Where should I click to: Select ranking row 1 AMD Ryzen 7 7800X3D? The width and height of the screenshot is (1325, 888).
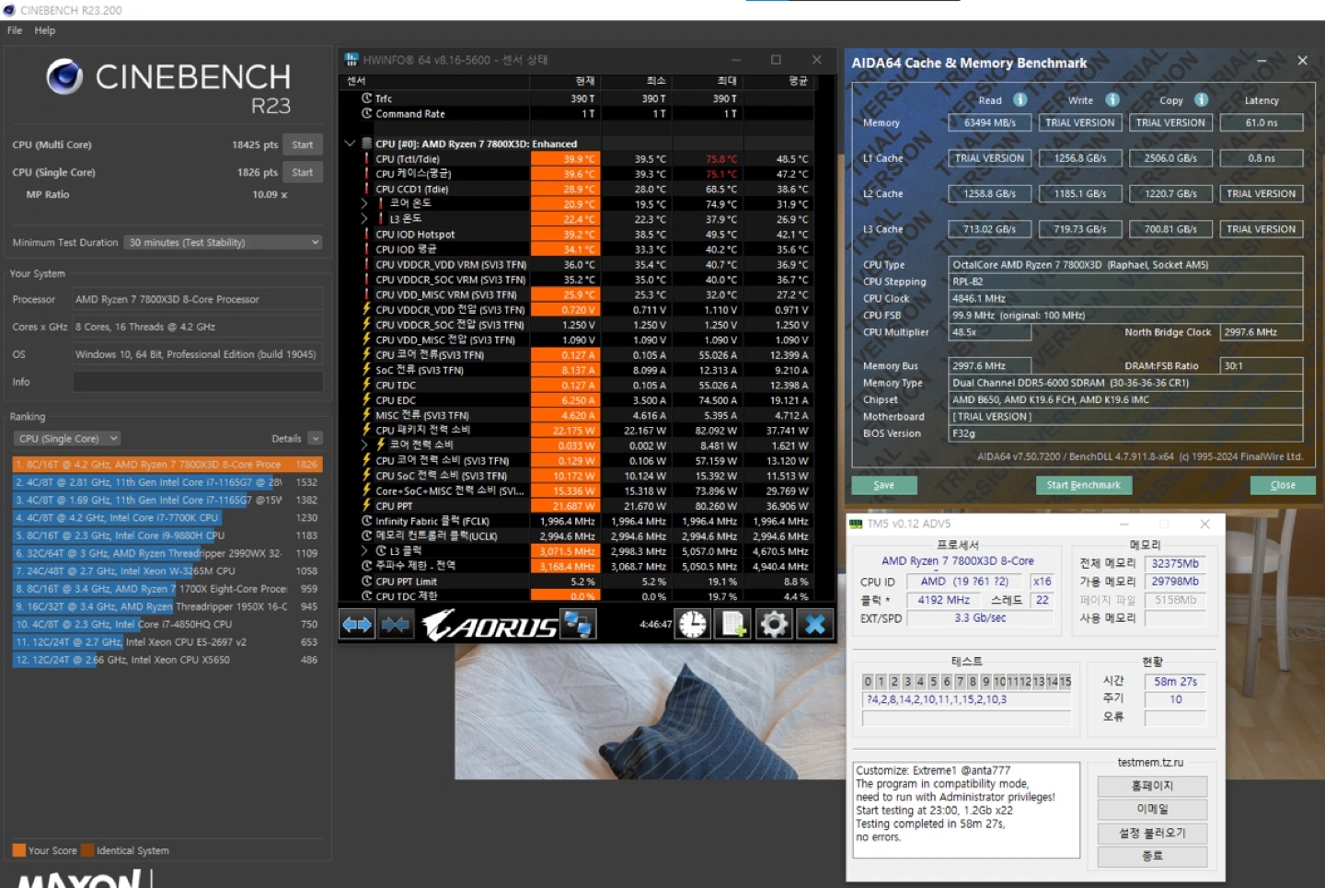167,465
